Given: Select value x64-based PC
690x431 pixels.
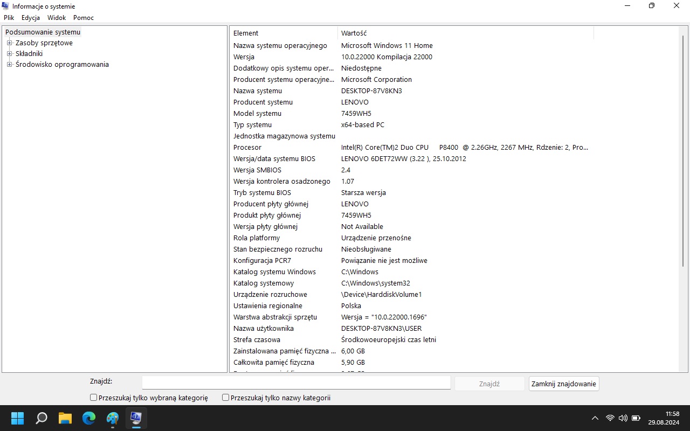Looking at the screenshot, I should point(363,125).
